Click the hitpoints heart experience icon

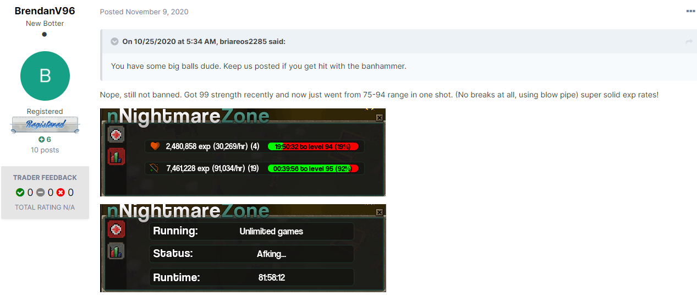[x=155, y=146]
